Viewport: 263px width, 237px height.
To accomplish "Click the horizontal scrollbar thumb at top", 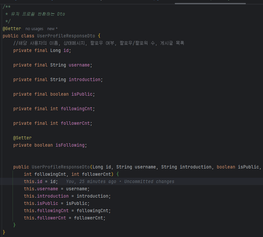I will [210, 3].
